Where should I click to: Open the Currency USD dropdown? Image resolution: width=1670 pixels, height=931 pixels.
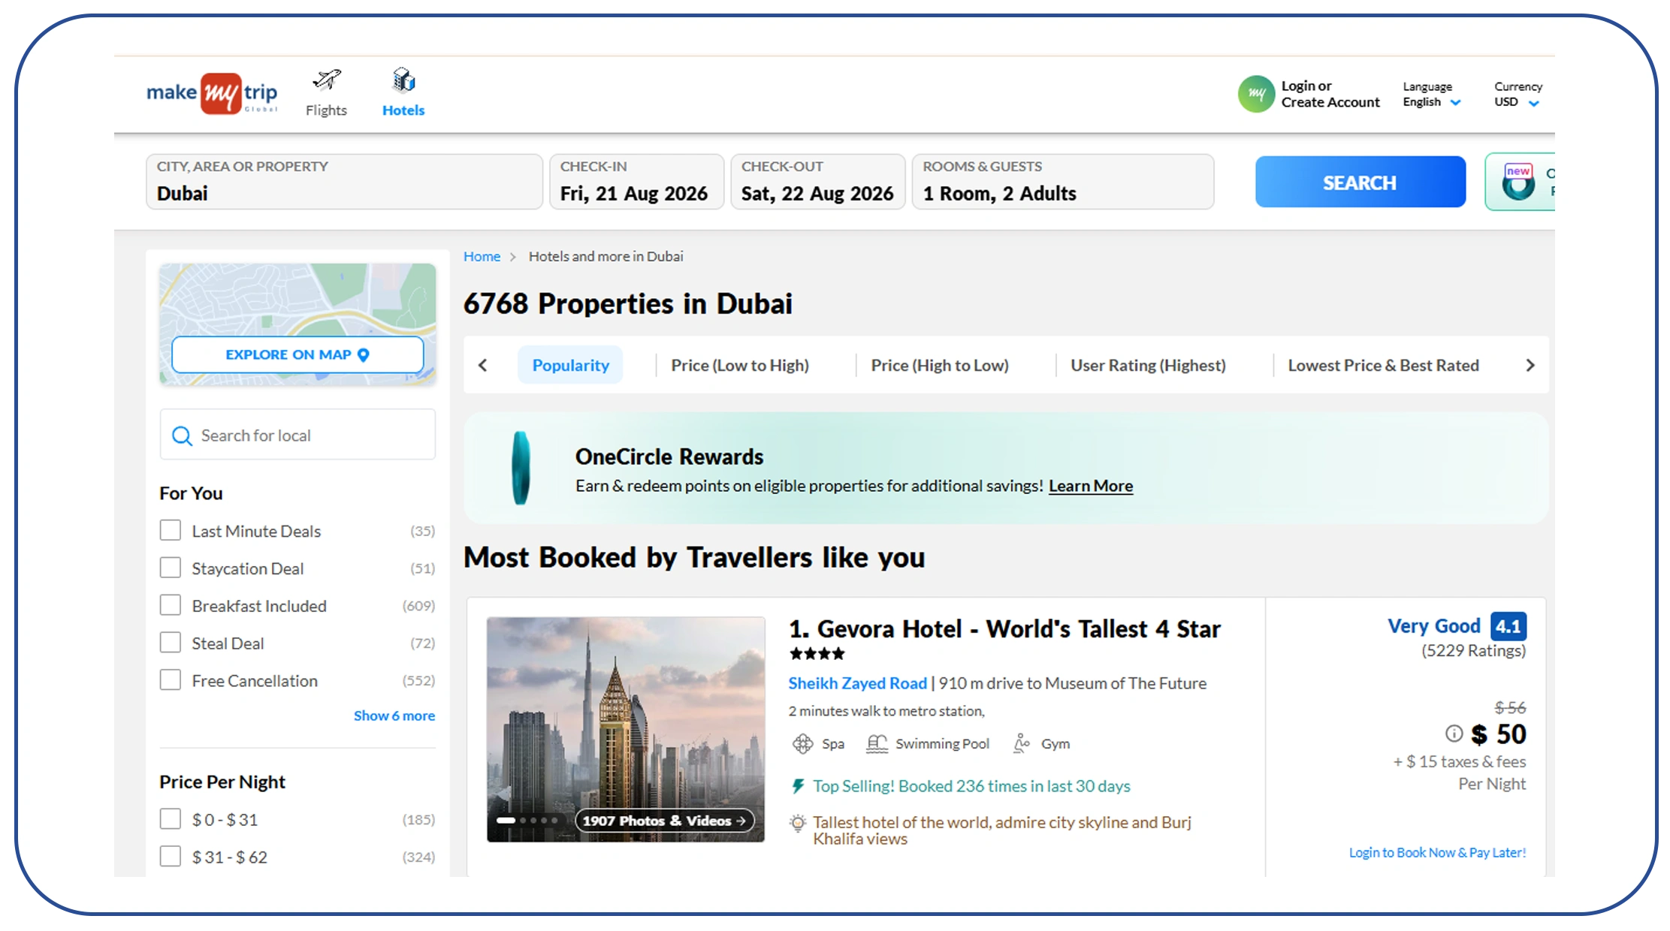[x=1517, y=95]
